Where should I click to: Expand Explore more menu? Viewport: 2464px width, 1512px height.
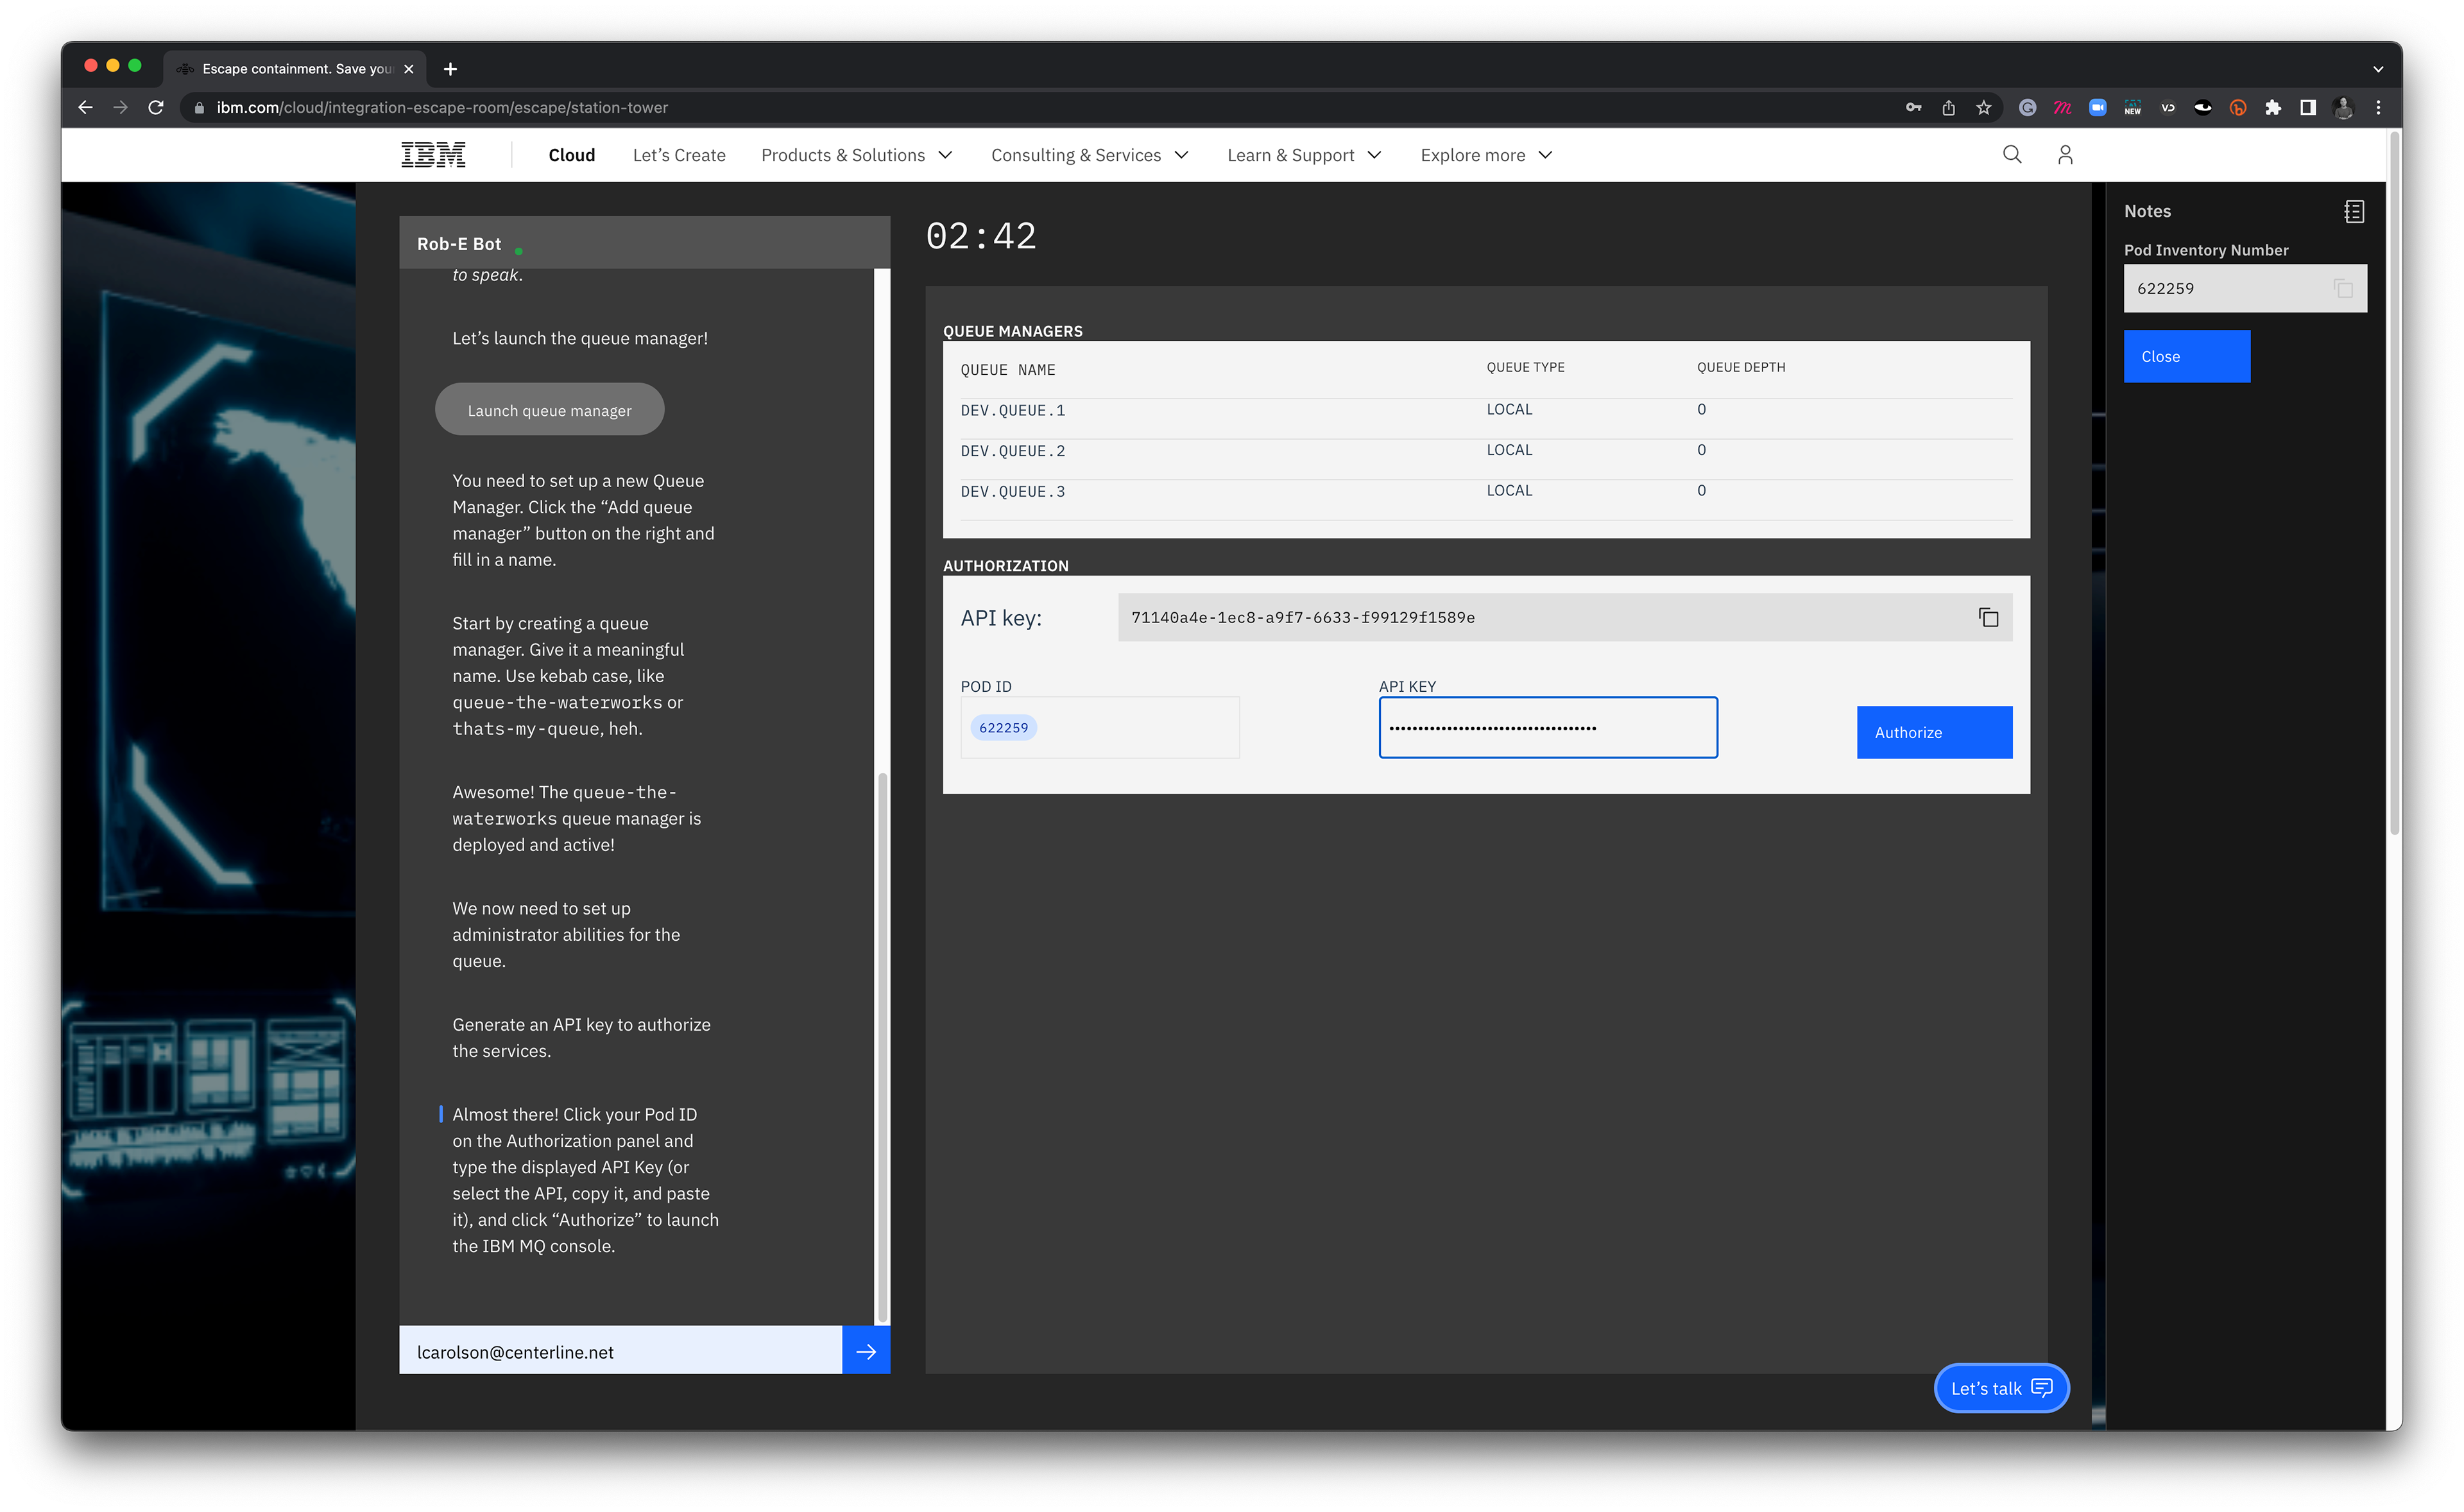[1486, 155]
